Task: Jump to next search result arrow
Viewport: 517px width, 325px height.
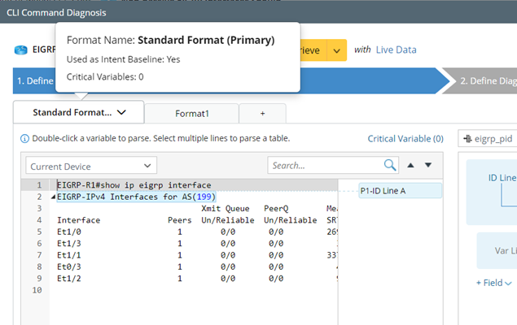Action: click(428, 166)
